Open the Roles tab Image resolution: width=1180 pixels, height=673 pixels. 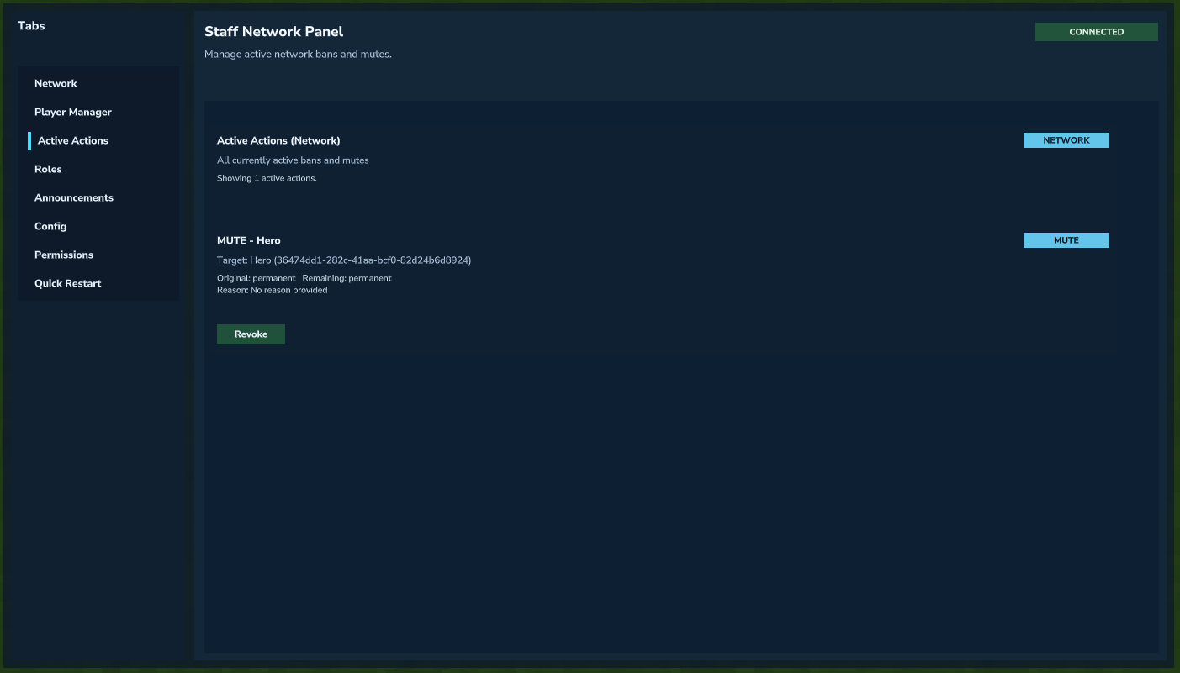48,169
